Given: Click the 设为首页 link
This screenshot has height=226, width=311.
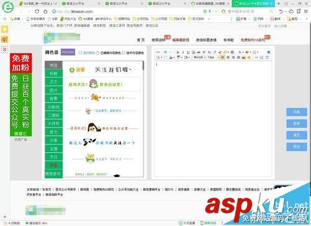Looking at the screenshot, I should coord(264,26).
